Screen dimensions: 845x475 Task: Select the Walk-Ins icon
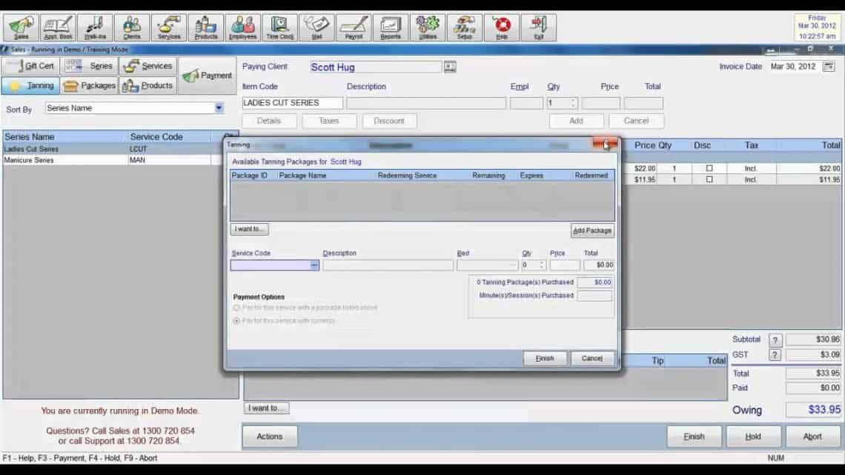(94, 24)
